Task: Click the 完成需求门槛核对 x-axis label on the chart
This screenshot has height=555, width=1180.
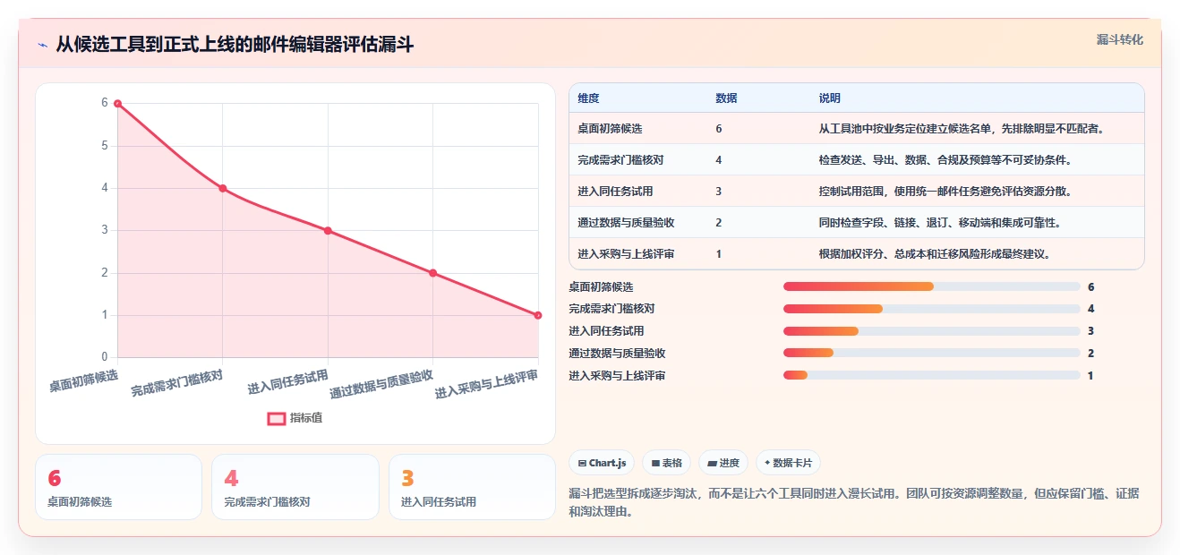Action: [x=177, y=382]
